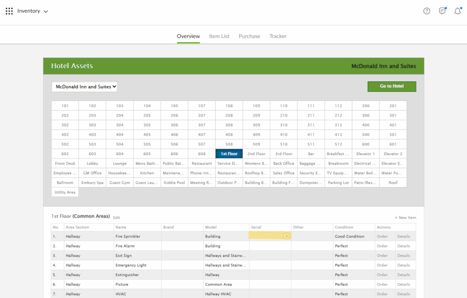Open the McDonald Inn and Suites hotel selector

pyautogui.click(x=84, y=86)
